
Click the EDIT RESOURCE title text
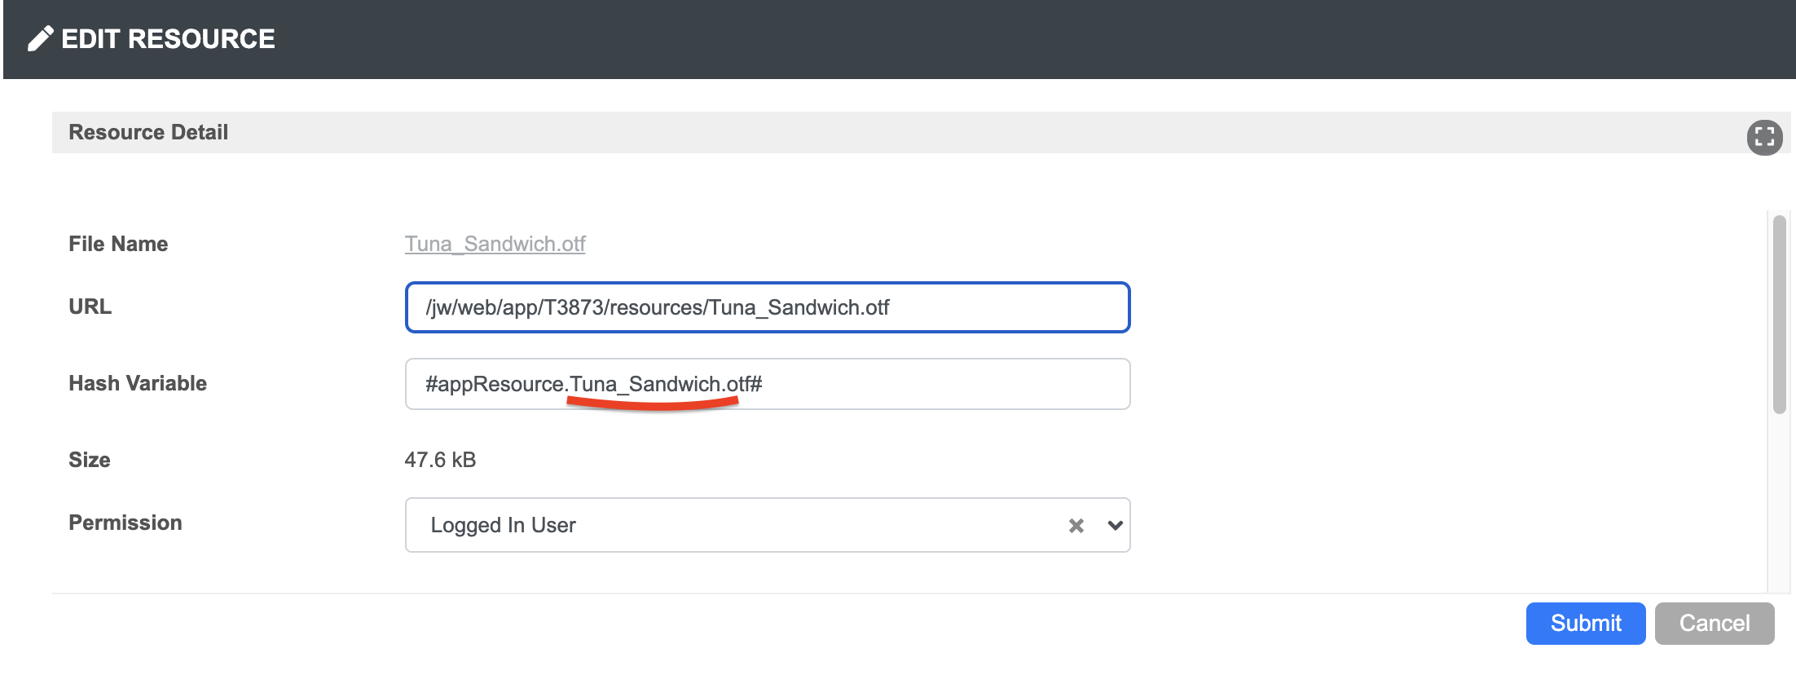[x=168, y=38]
